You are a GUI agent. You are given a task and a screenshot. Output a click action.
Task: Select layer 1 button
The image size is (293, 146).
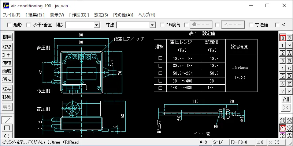coord(283,45)
